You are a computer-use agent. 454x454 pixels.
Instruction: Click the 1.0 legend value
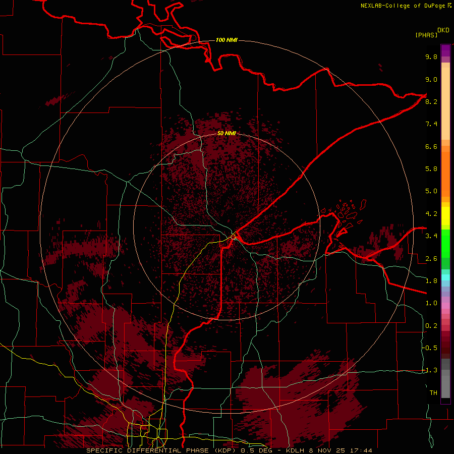pyautogui.click(x=431, y=303)
